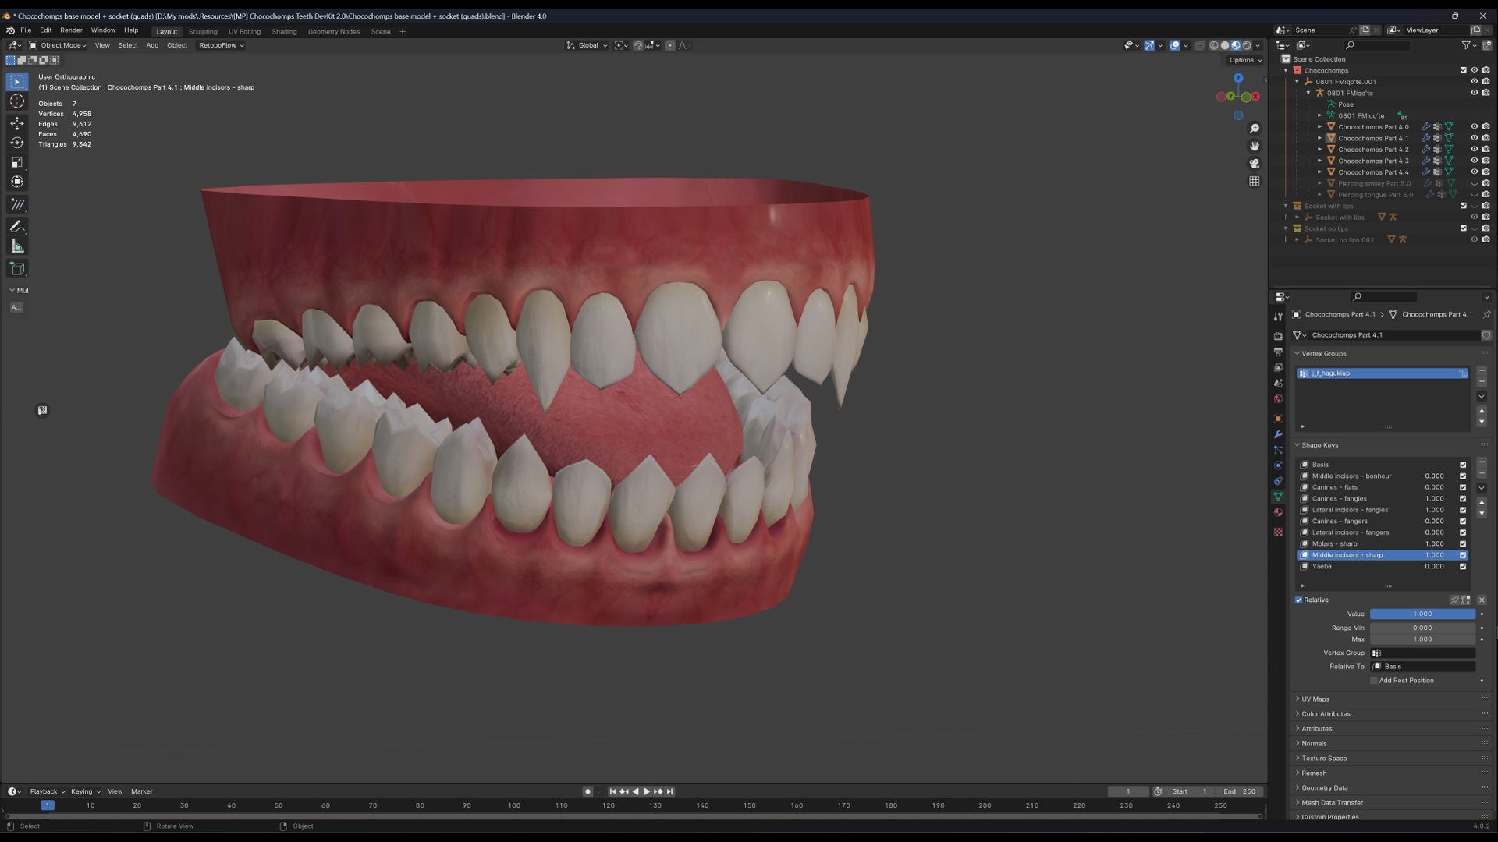1498x842 pixels.
Task: Open the Render menu
Action: (71, 30)
